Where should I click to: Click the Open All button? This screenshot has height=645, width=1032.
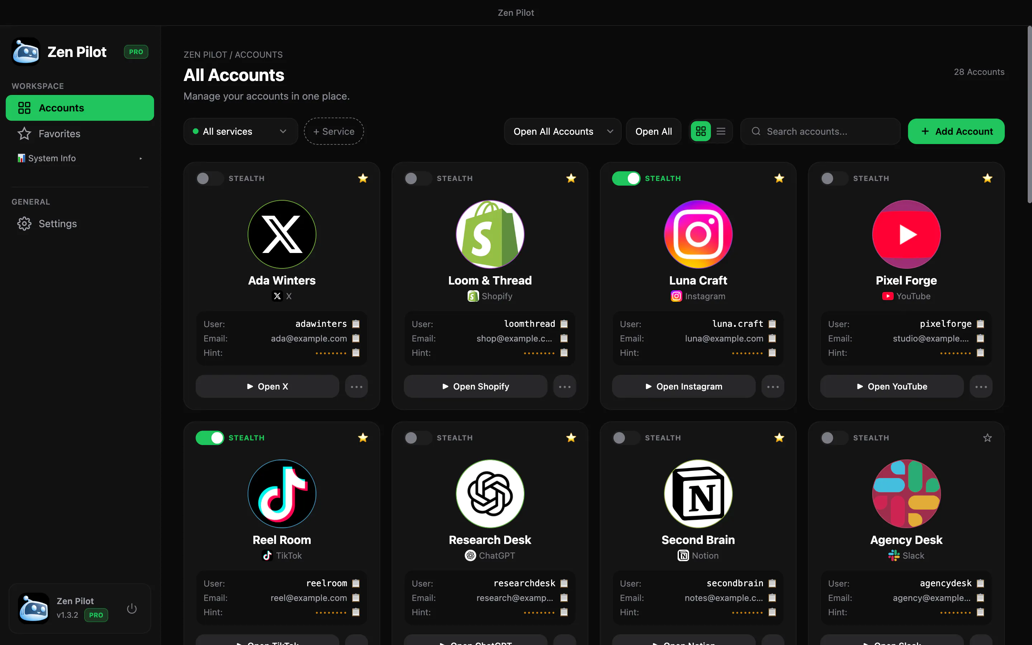tap(653, 132)
